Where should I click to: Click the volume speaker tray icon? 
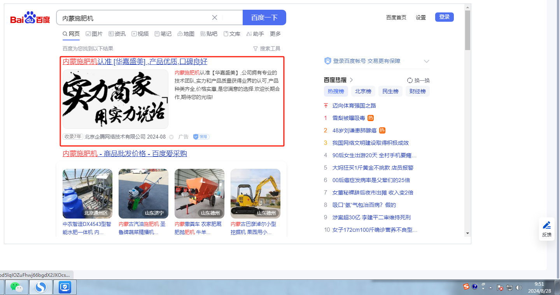pyautogui.click(x=518, y=288)
